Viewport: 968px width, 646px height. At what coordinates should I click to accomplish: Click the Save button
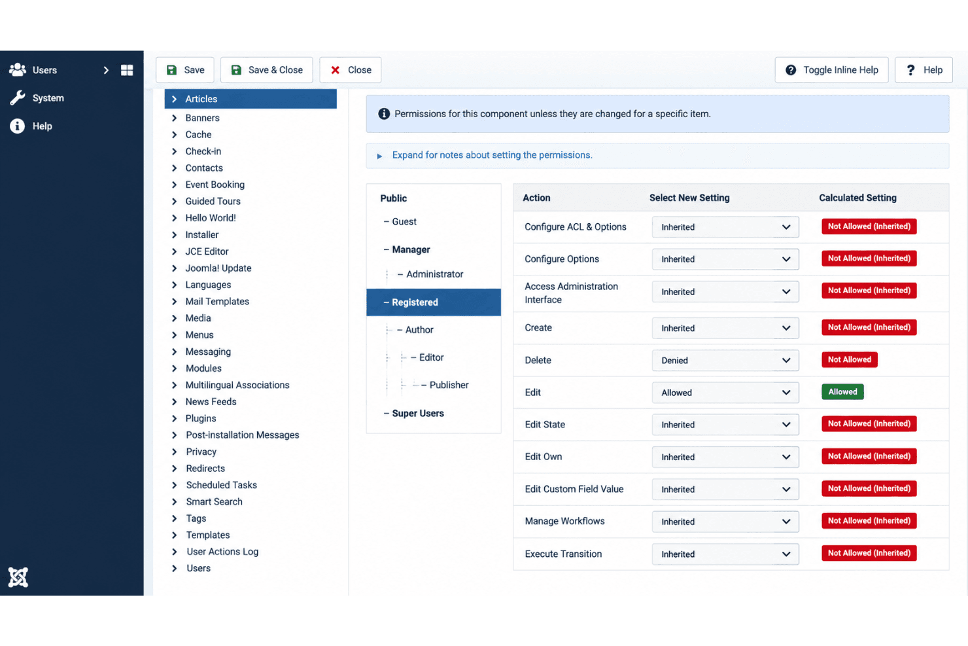[x=185, y=70]
